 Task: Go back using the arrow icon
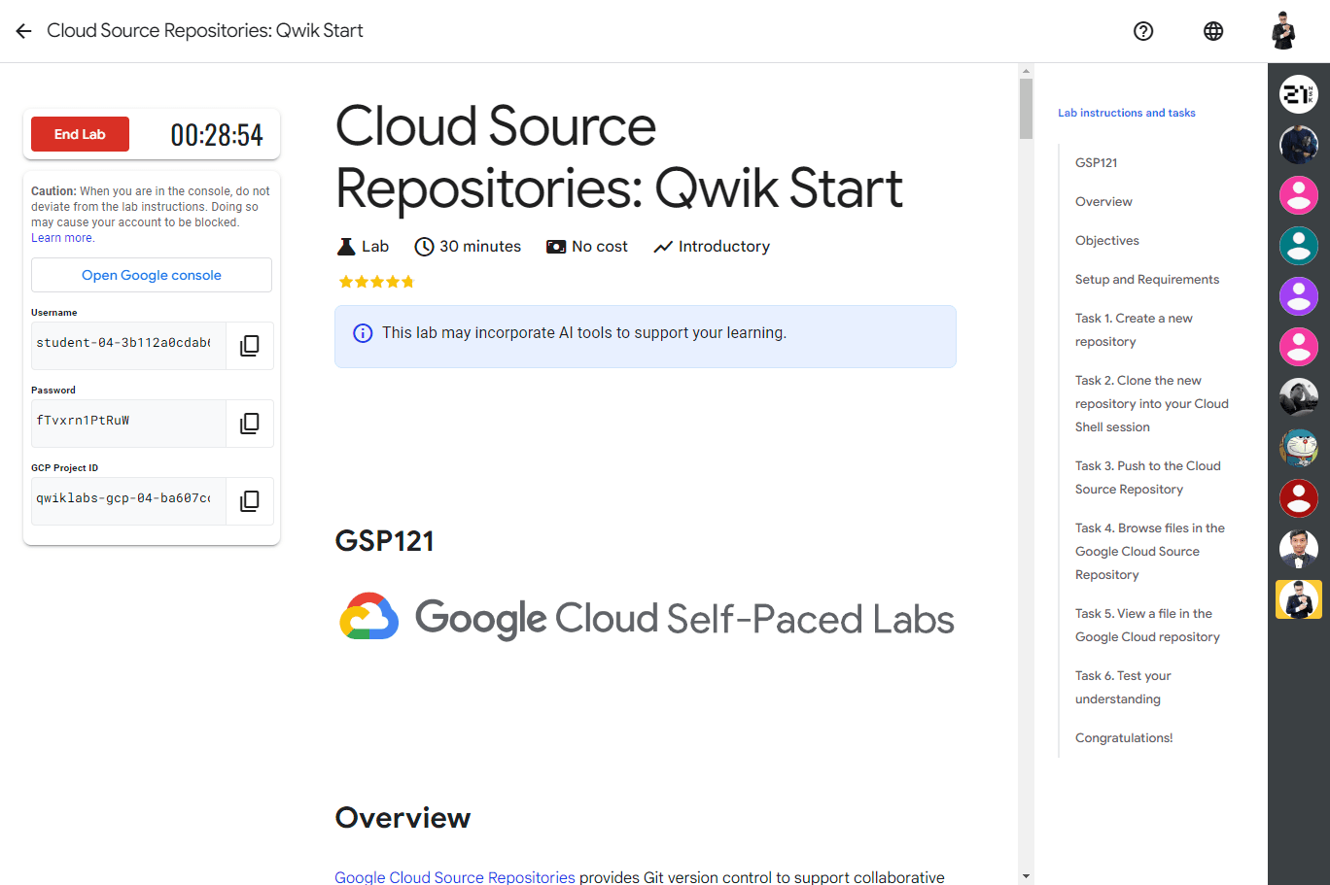(23, 31)
